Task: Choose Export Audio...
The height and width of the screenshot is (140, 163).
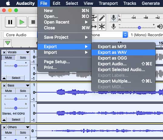Action: 124,64
